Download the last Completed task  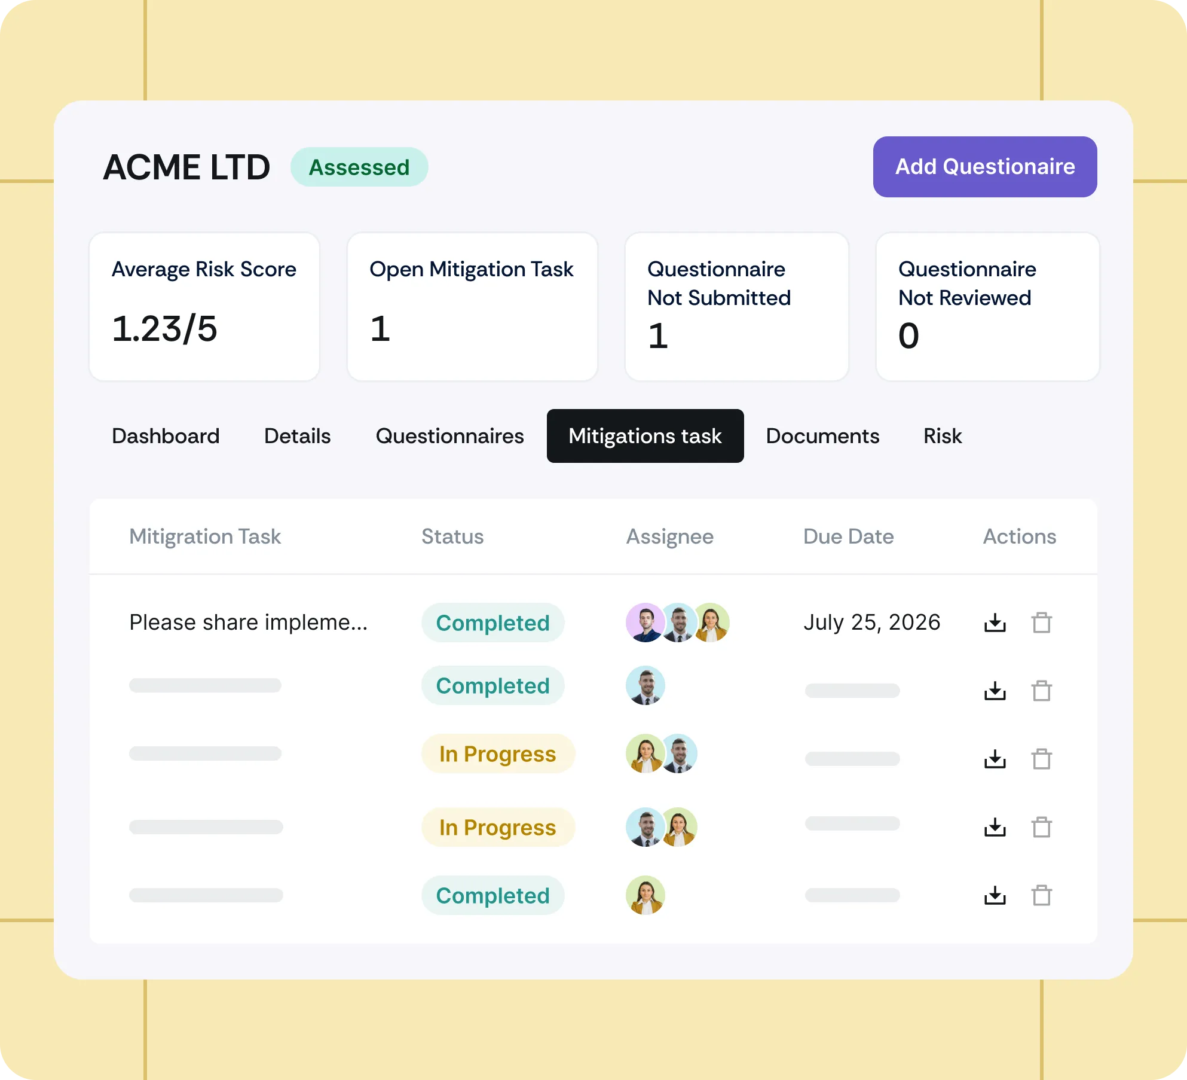(995, 895)
